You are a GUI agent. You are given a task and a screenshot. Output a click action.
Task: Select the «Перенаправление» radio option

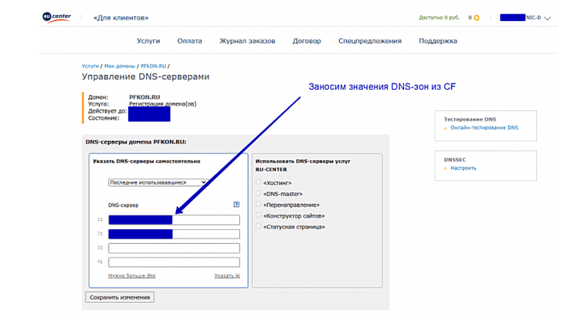258,204
